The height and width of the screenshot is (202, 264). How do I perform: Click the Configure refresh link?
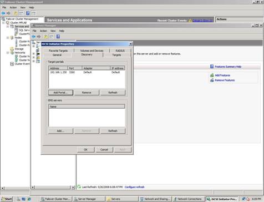(x=134, y=187)
